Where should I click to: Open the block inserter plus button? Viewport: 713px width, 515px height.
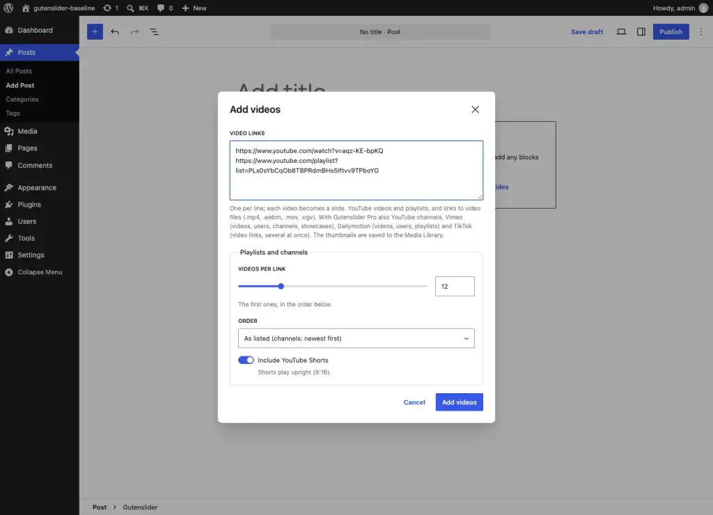click(x=95, y=31)
